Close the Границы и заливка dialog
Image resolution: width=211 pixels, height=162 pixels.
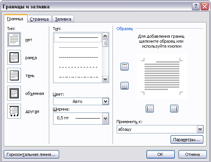205,6
